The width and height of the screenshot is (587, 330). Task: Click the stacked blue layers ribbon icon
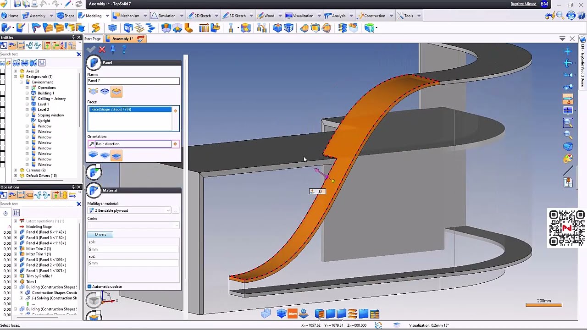click(x=112, y=28)
